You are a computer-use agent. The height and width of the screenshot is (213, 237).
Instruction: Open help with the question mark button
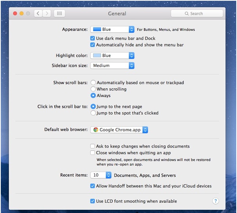(215, 201)
